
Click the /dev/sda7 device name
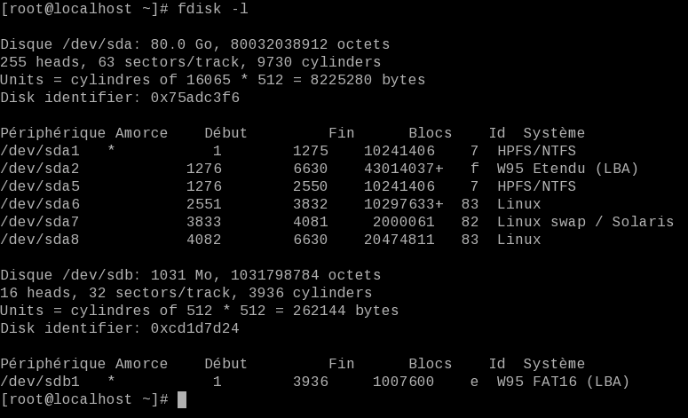point(40,222)
